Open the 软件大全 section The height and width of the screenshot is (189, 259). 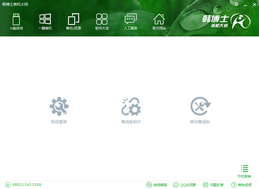pyautogui.click(x=102, y=22)
